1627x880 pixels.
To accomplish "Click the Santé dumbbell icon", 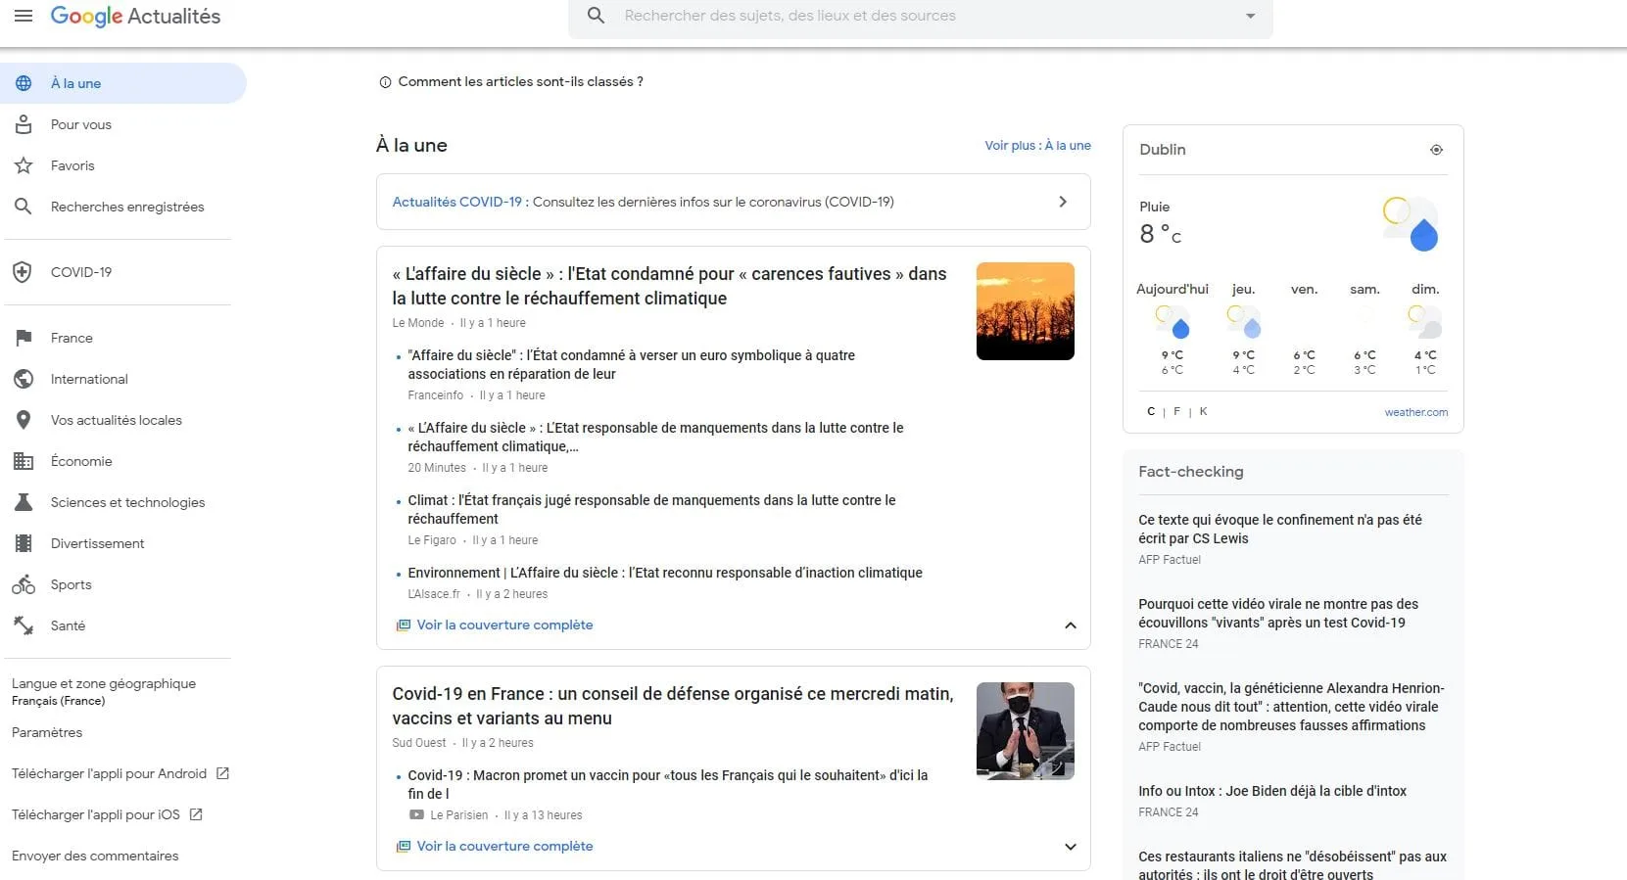I will 24,625.
